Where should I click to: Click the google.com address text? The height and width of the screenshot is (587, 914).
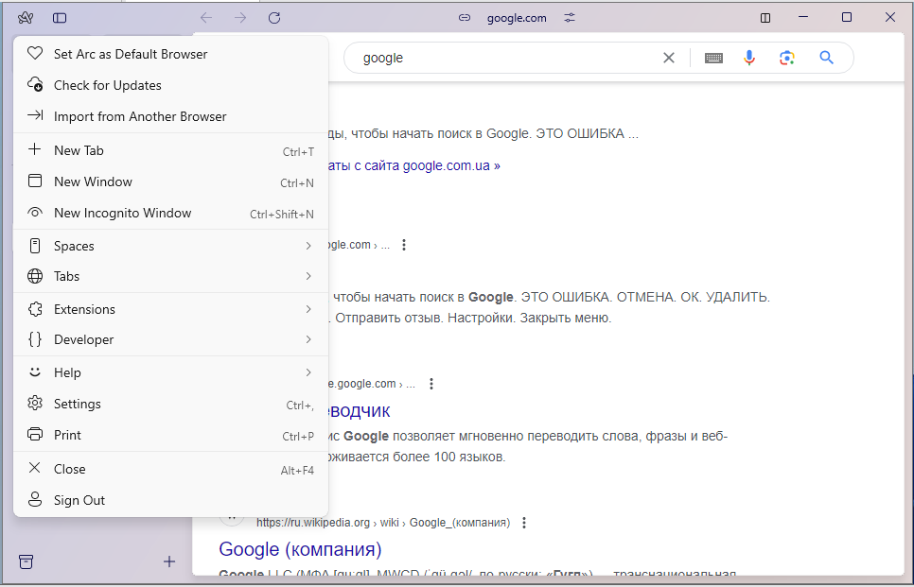tap(517, 18)
